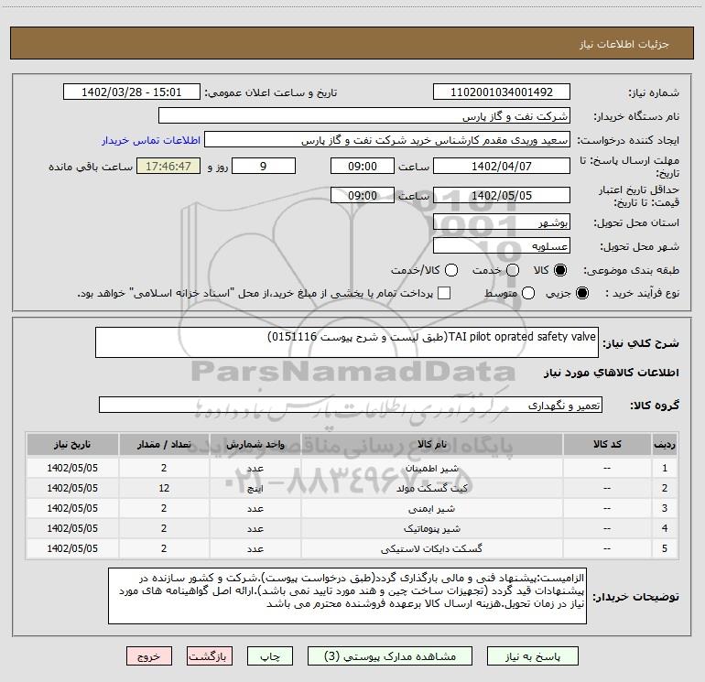Click the buyer notes text area

tap(347, 596)
